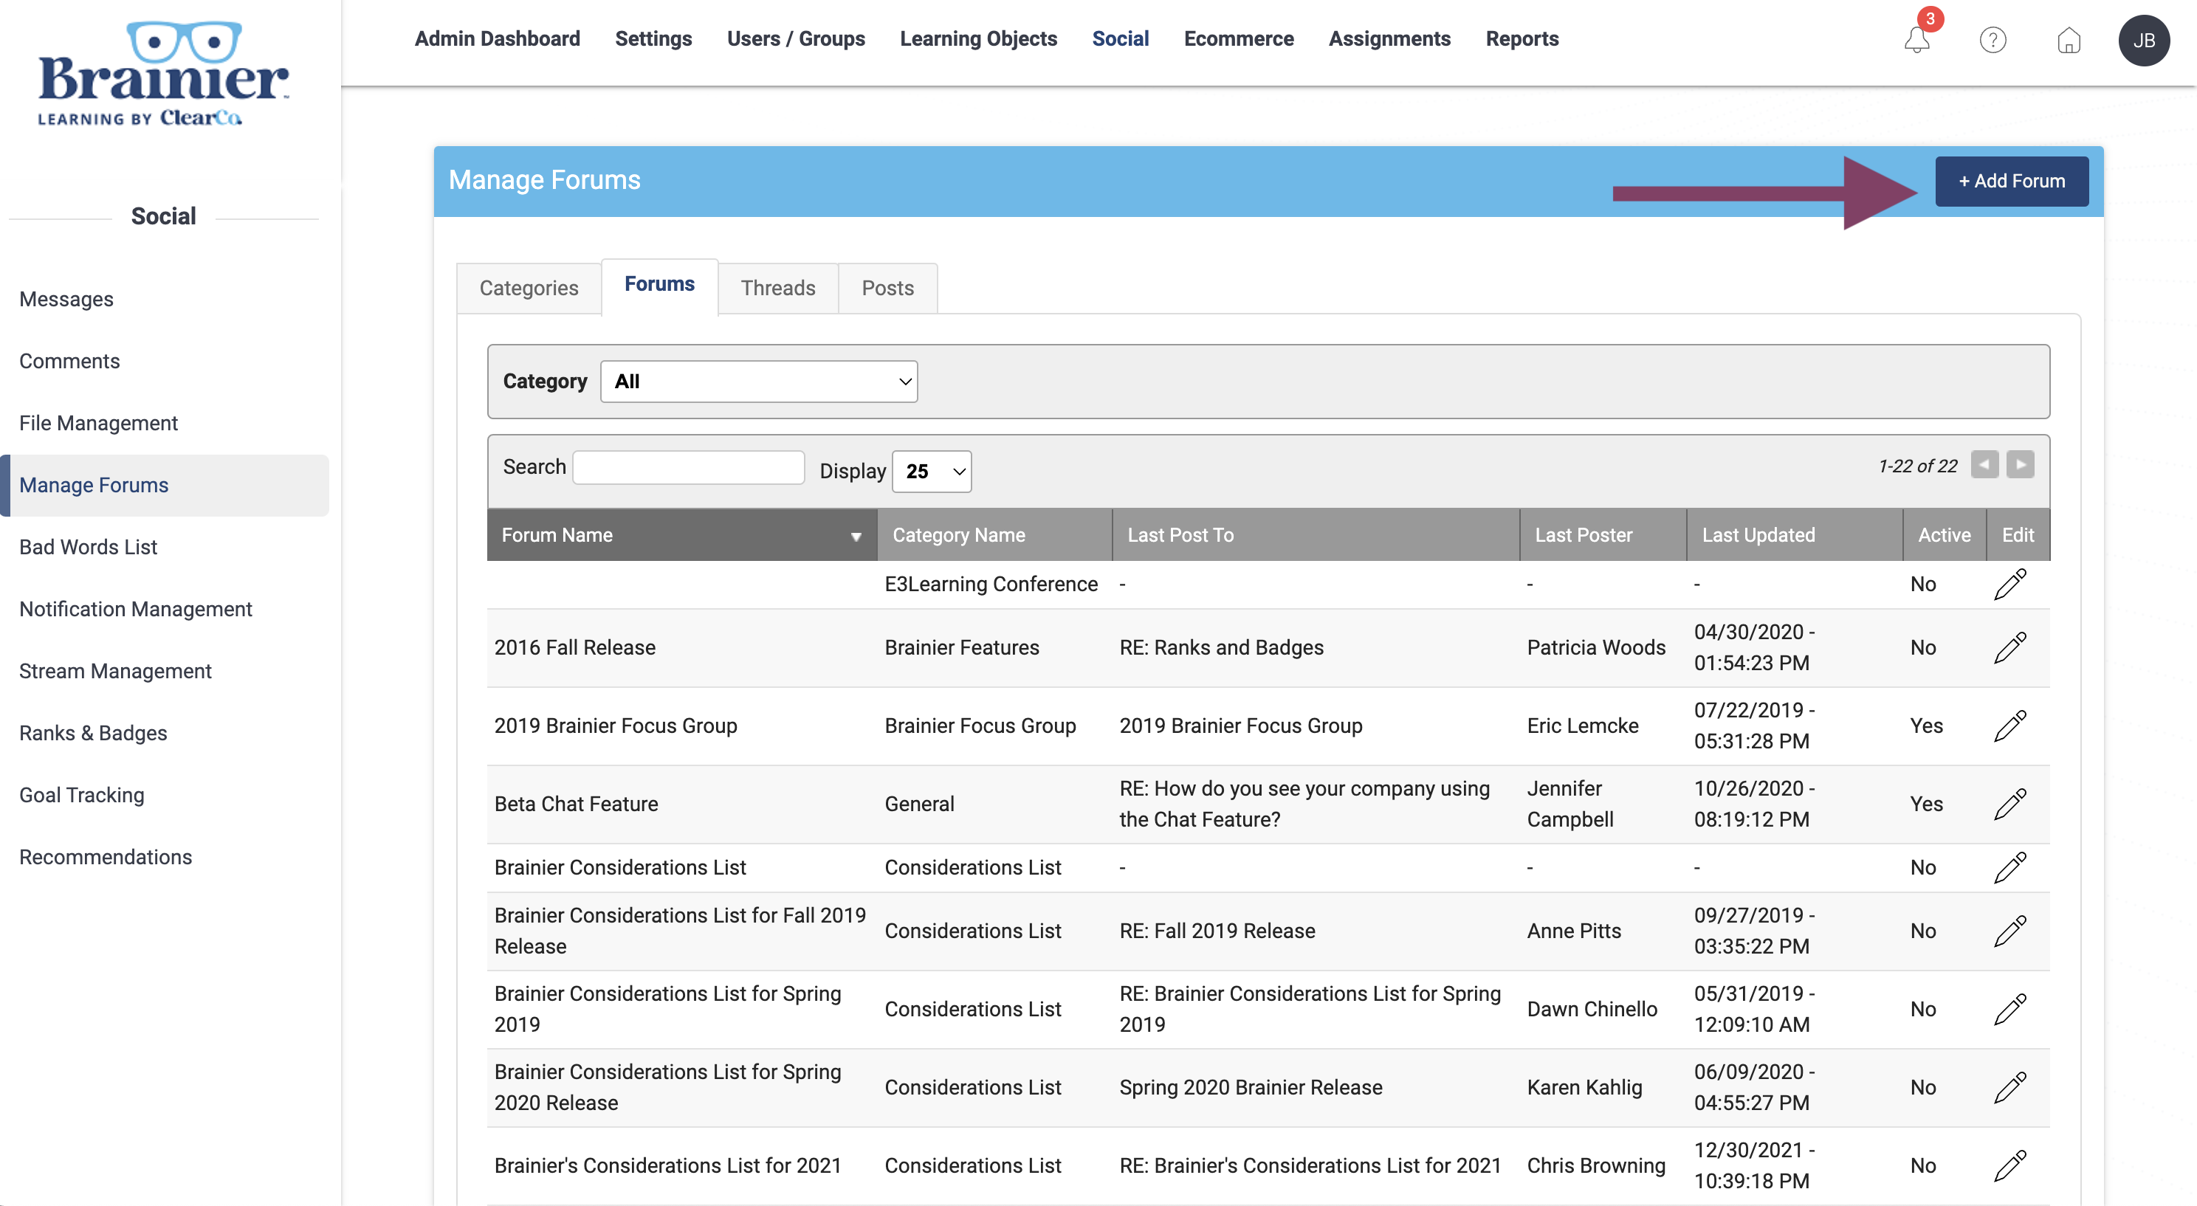The width and height of the screenshot is (2197, 1206).
Task: Open Notification Management in sidebar
Action: (x=136, y=610)
